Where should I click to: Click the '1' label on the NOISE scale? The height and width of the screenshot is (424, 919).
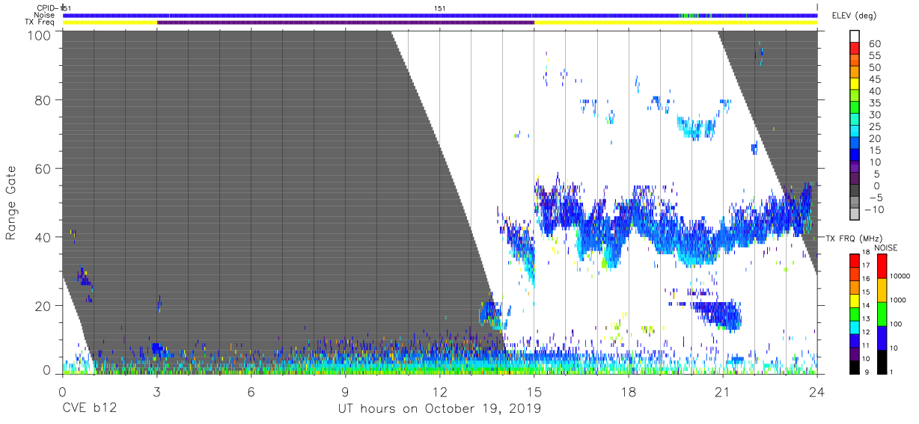point(891,372)
